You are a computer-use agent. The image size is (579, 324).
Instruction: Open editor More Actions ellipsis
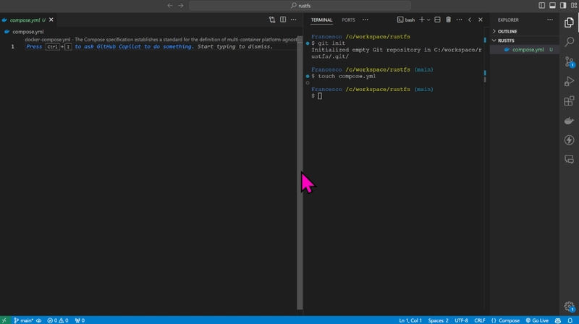pos(294,20)
